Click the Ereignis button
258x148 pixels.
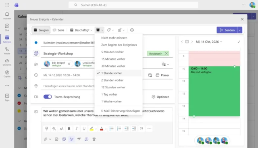(x=41, y=30)
